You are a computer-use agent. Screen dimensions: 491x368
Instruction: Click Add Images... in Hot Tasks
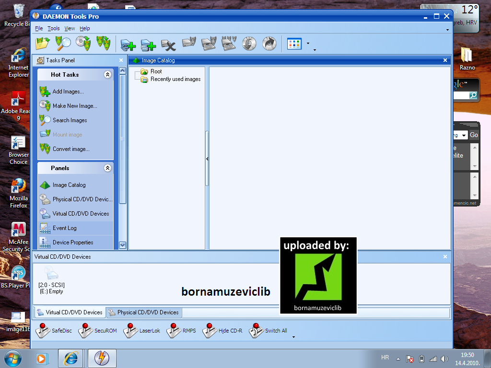[68, 92]
